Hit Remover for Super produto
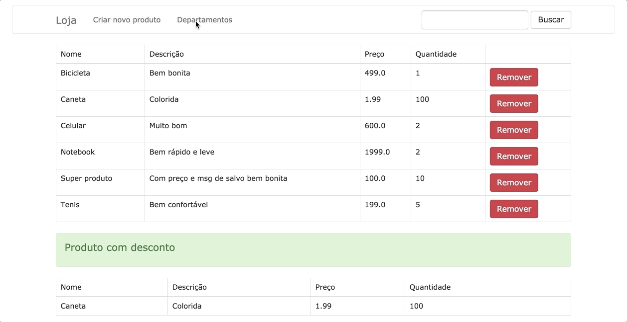627x322 pixels. pyautogui.click(x=513, y=183)
